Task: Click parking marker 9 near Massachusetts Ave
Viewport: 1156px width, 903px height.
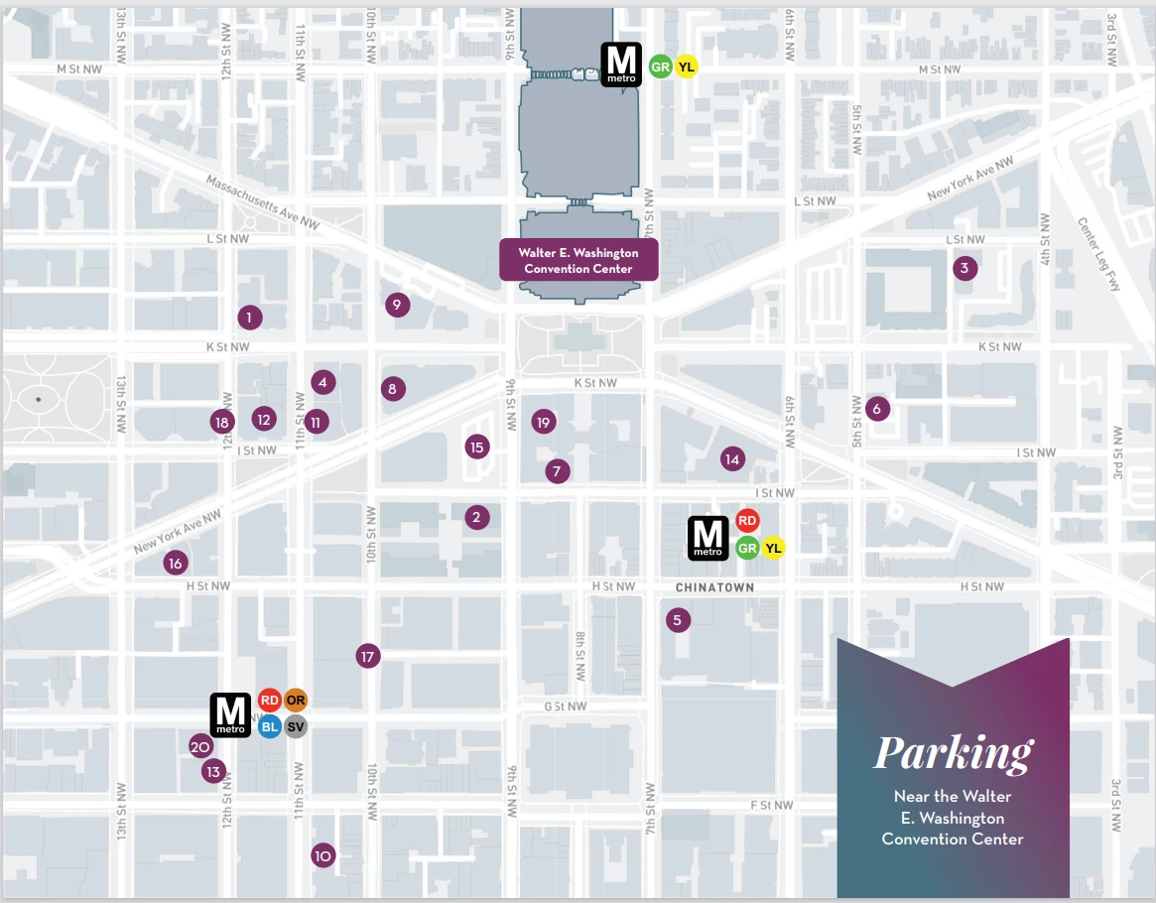Action: 396,305
